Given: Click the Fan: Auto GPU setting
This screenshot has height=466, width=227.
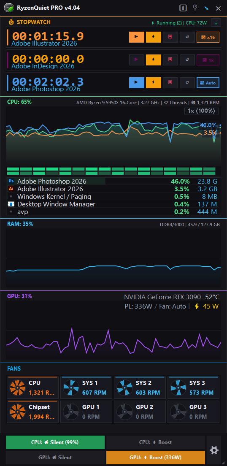Looking at the screenshot, I should point(172,306).
